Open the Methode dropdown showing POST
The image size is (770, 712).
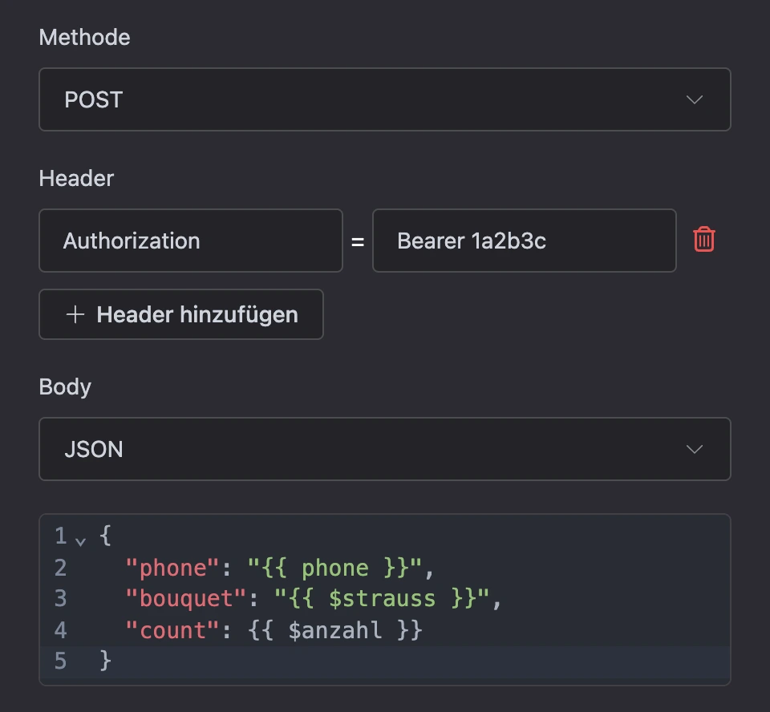[384, 99]
